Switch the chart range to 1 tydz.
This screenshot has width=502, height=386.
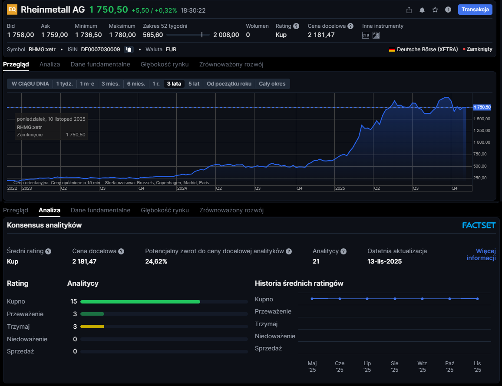64,84
